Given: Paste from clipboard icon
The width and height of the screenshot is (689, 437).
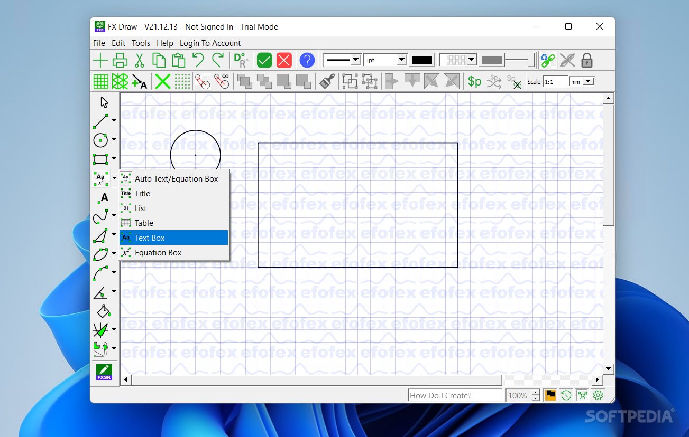Looking at the screenshot, I should point(179,60).
